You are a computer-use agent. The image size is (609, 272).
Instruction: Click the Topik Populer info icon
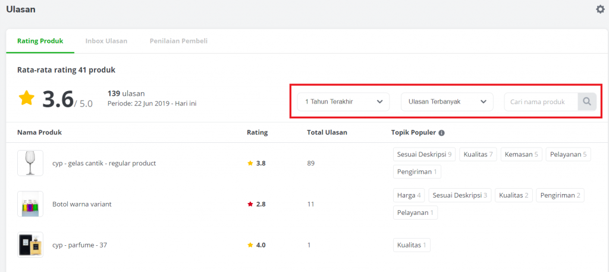click(441, 133)
